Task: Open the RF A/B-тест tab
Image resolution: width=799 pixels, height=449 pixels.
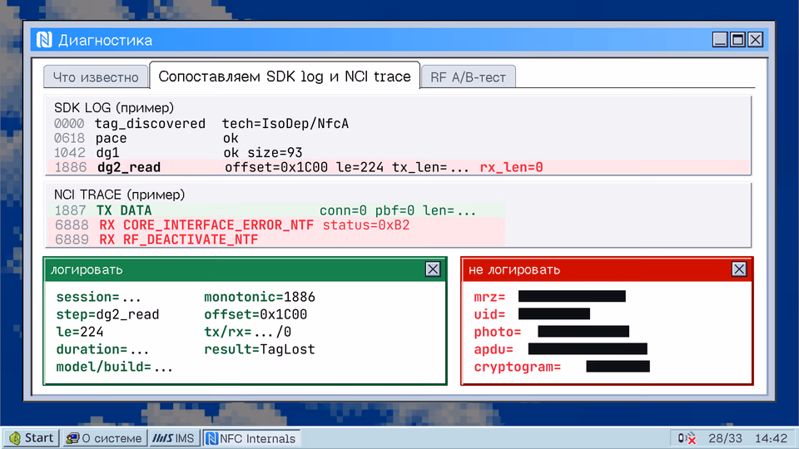Action: [468, 76]
